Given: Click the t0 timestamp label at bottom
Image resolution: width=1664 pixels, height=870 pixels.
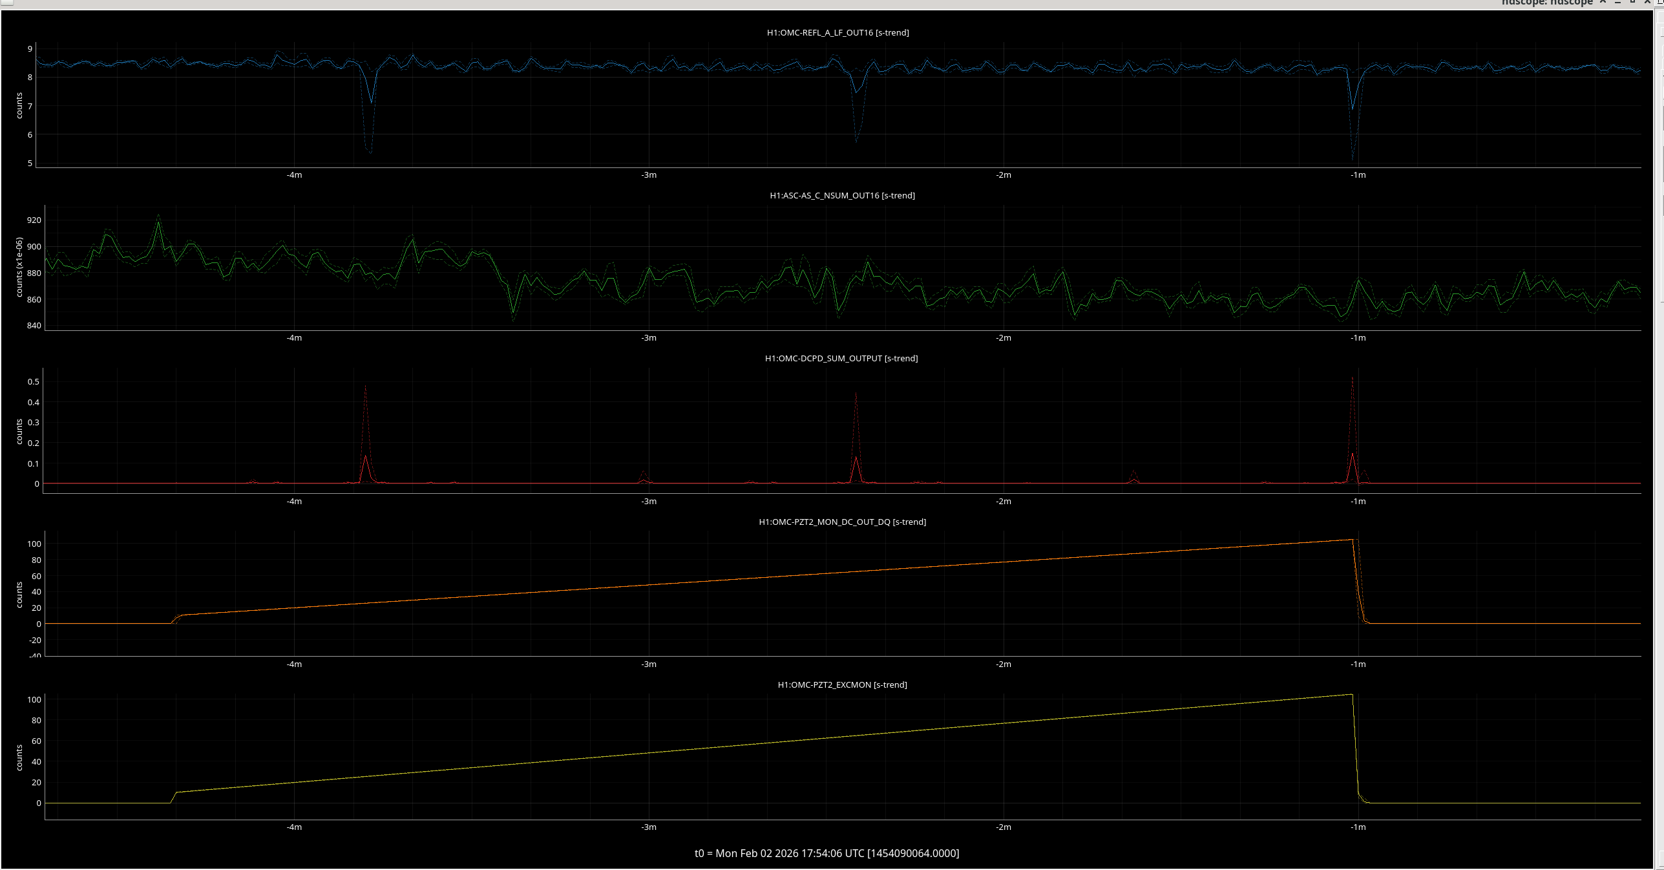Looking at the screenshot, I should pyautogui.click(x=827, y=853).
